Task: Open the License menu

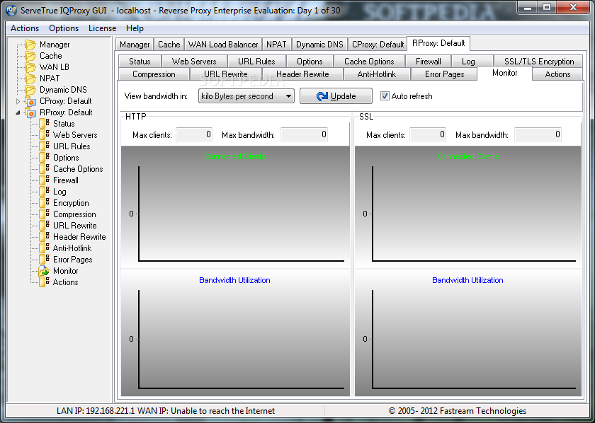Action: 102,28
